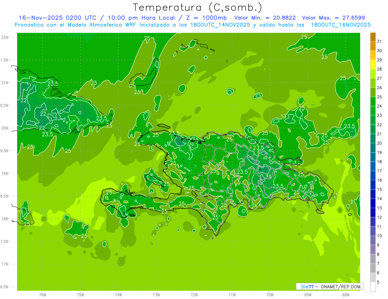Click the legend swatch between 30 and 31
Screen dimensions: 388x299
tap(373, 45)
